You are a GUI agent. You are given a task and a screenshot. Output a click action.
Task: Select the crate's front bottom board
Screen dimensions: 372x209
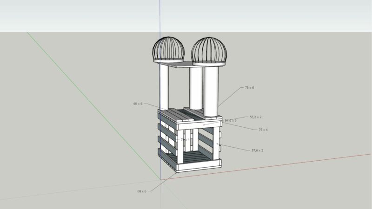pos(199,165)
